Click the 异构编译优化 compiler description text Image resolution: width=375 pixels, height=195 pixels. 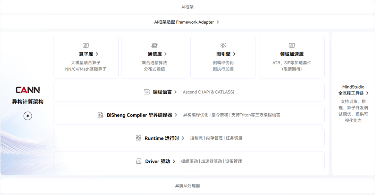pos(232,115)
